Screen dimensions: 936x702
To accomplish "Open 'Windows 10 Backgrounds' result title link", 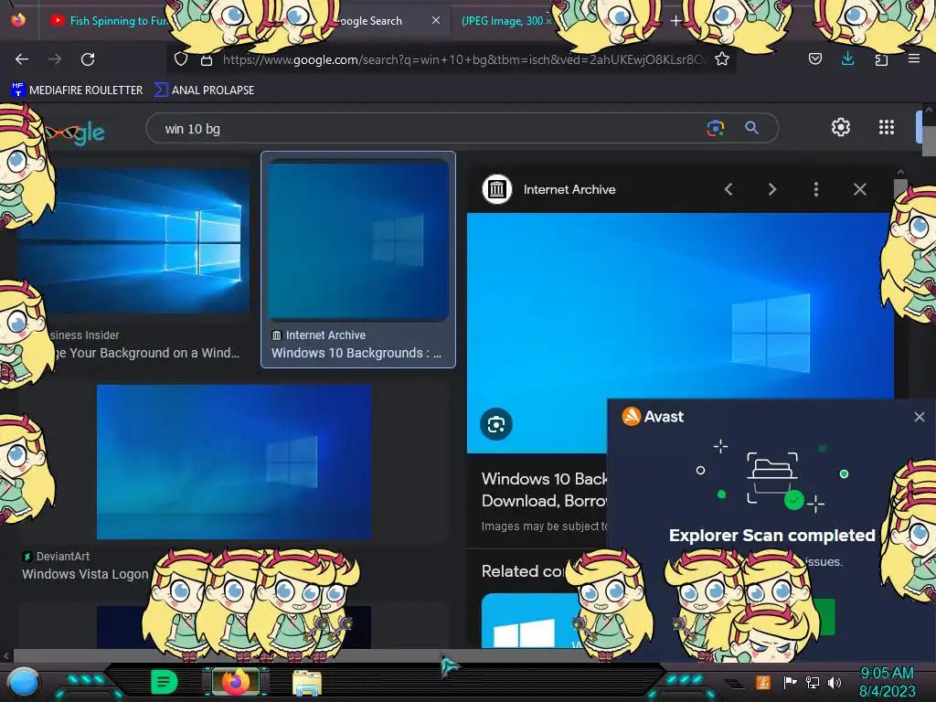I will point(545,490).
